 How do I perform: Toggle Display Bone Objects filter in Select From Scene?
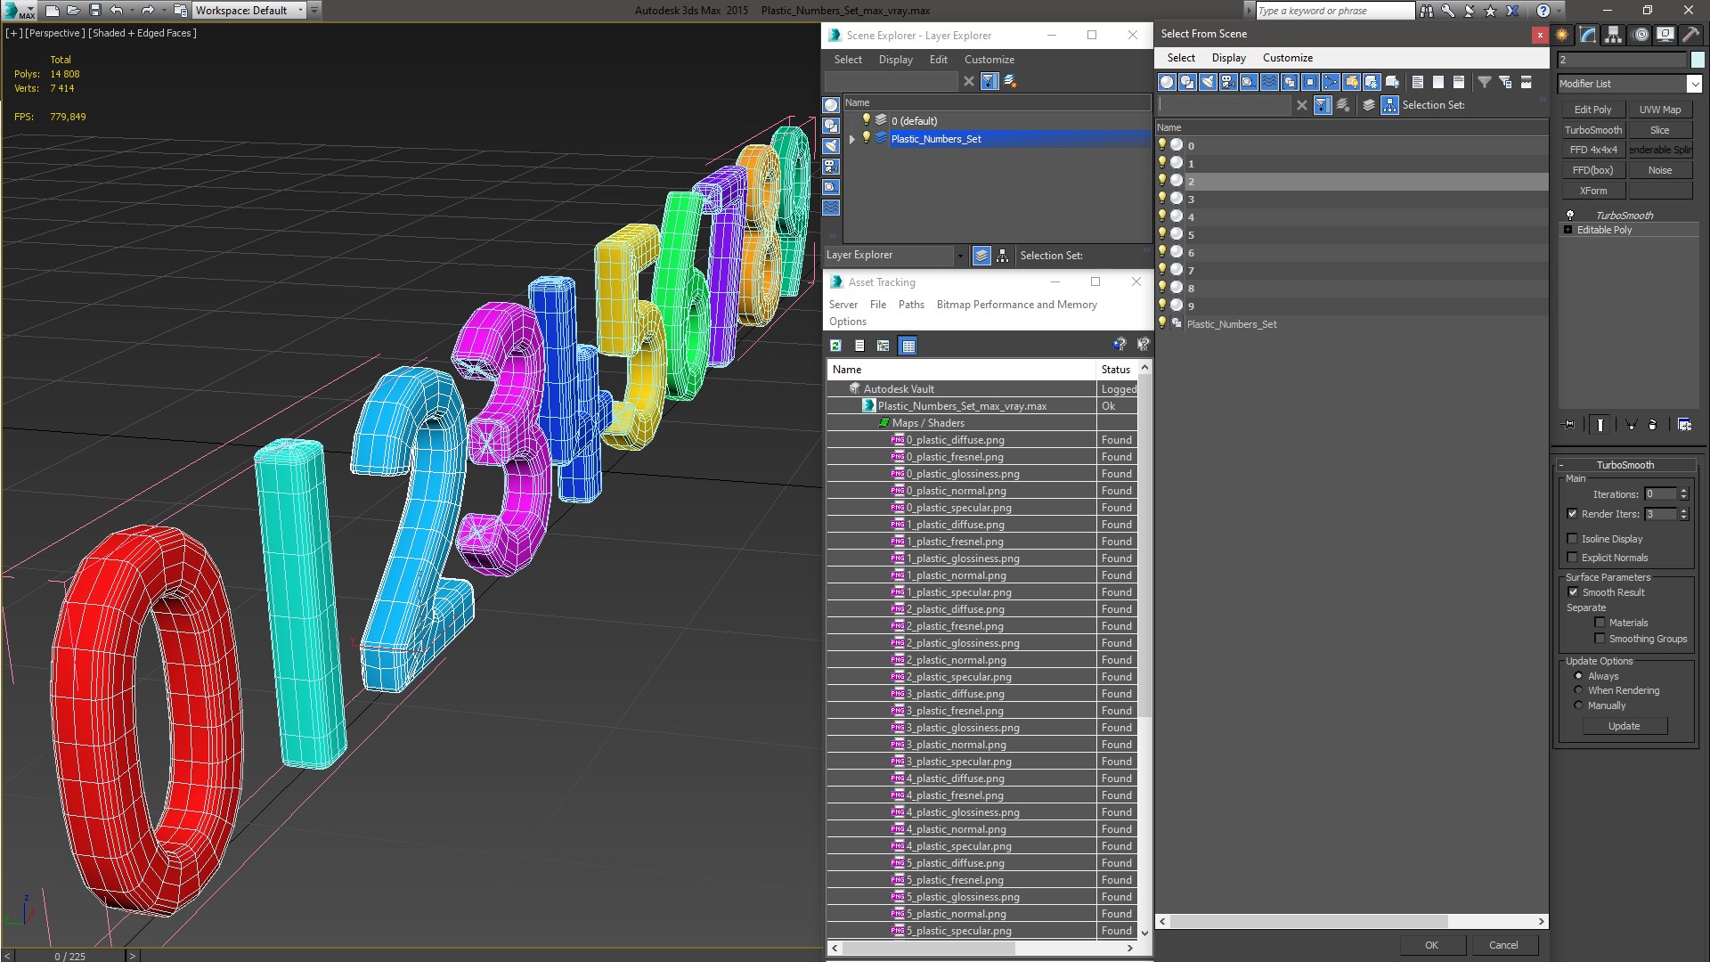pos(1331,82)
